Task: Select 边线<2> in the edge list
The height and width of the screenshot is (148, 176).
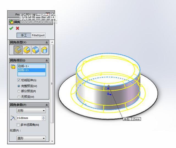Action: [x=32, y=70]
